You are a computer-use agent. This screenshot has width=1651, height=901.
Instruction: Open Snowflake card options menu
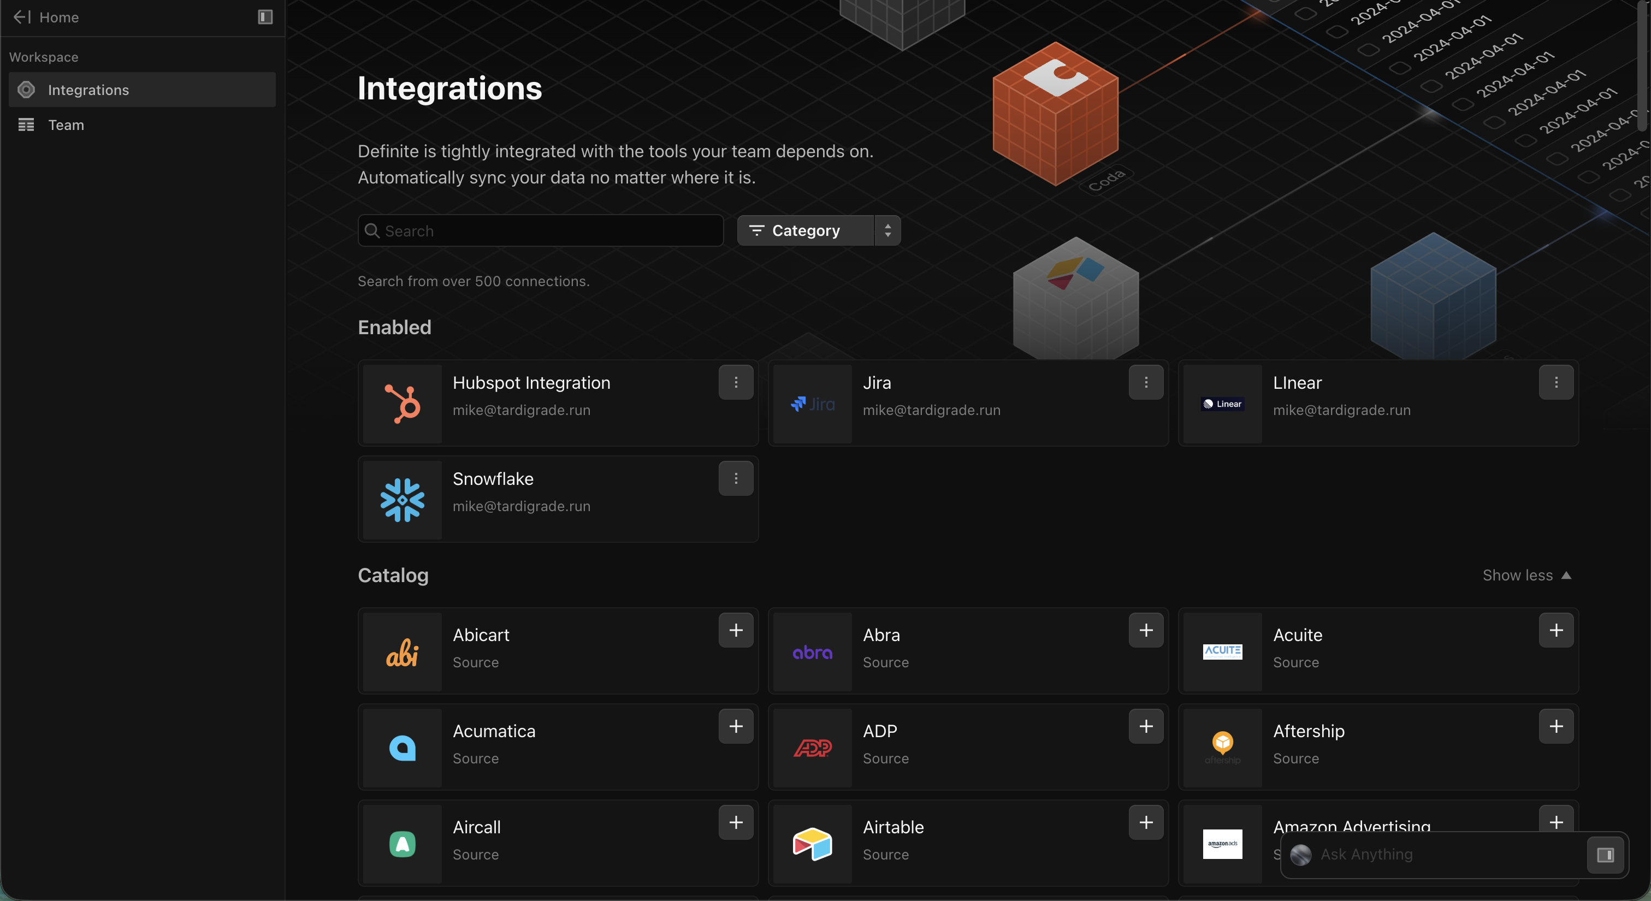[736, 479]
